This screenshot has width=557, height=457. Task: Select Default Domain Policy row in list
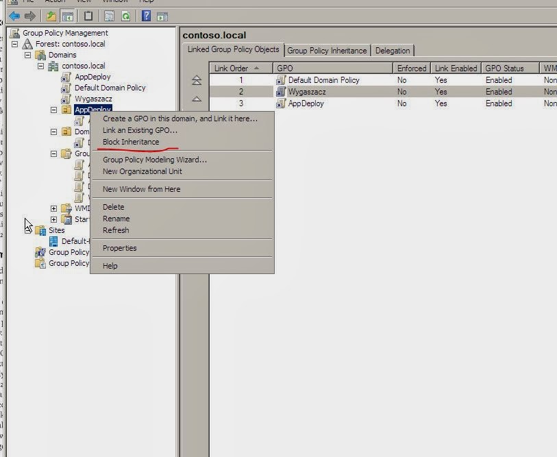(383, 80)
